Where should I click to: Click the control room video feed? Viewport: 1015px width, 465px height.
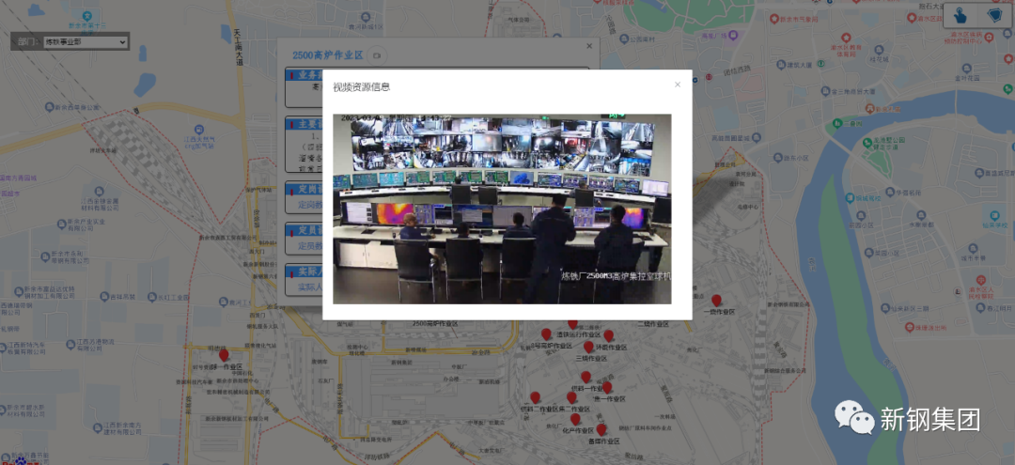[502, 209]
